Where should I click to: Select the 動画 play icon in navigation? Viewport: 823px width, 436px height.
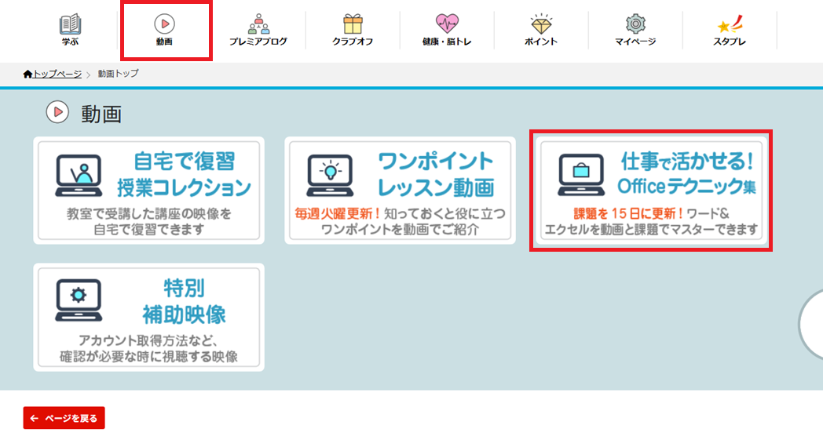click(164, 24)
